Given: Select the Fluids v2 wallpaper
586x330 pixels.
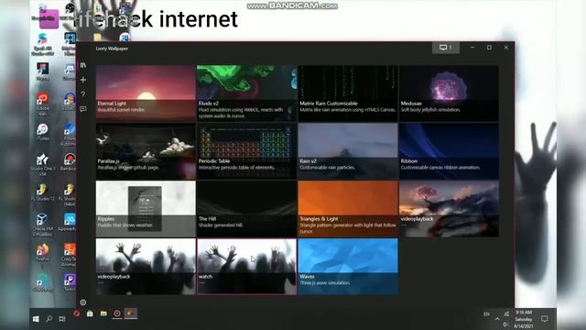Looking at the screenshot, I should tap(246, 93).
